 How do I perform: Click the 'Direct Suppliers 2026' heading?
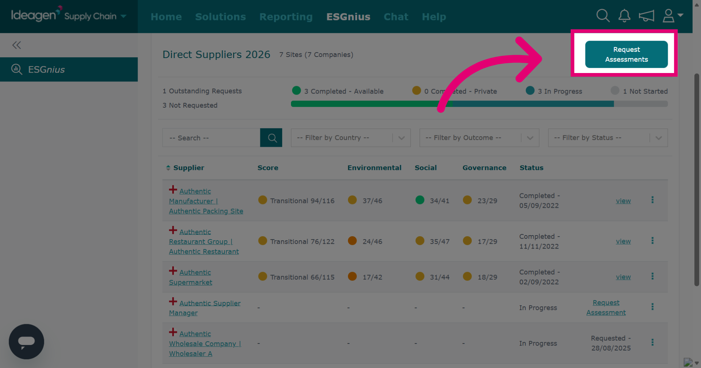tap(217, 54)
